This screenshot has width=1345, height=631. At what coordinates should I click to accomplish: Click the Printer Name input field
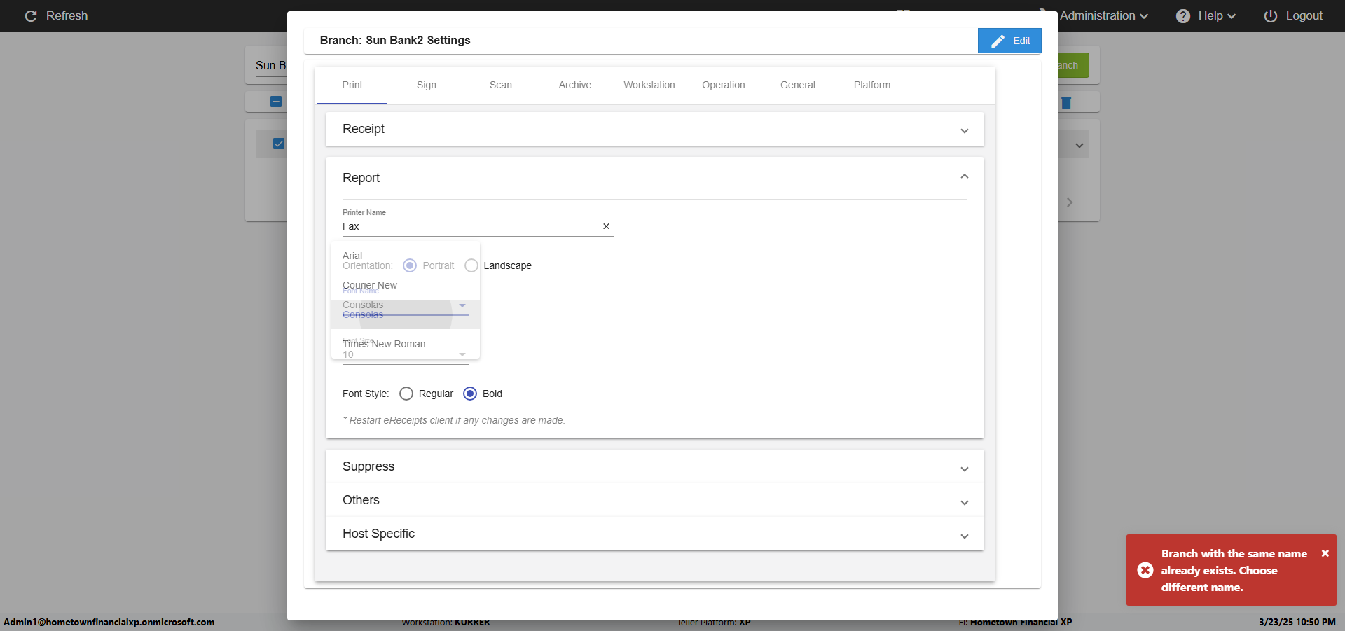469,226
